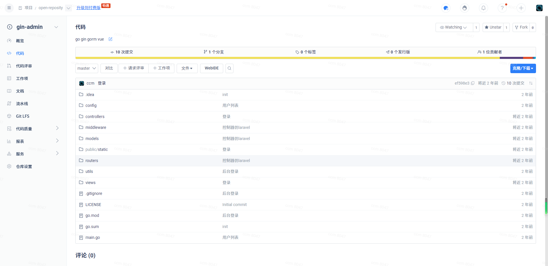Open 流水线 in the sidebar

(x=22, y=104)
